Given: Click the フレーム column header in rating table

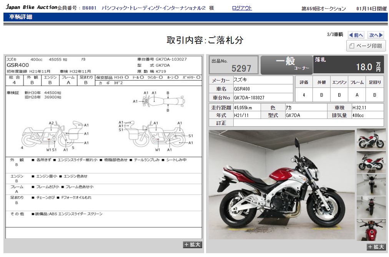Looking at the screenshot, I should (x=357, y=82).
